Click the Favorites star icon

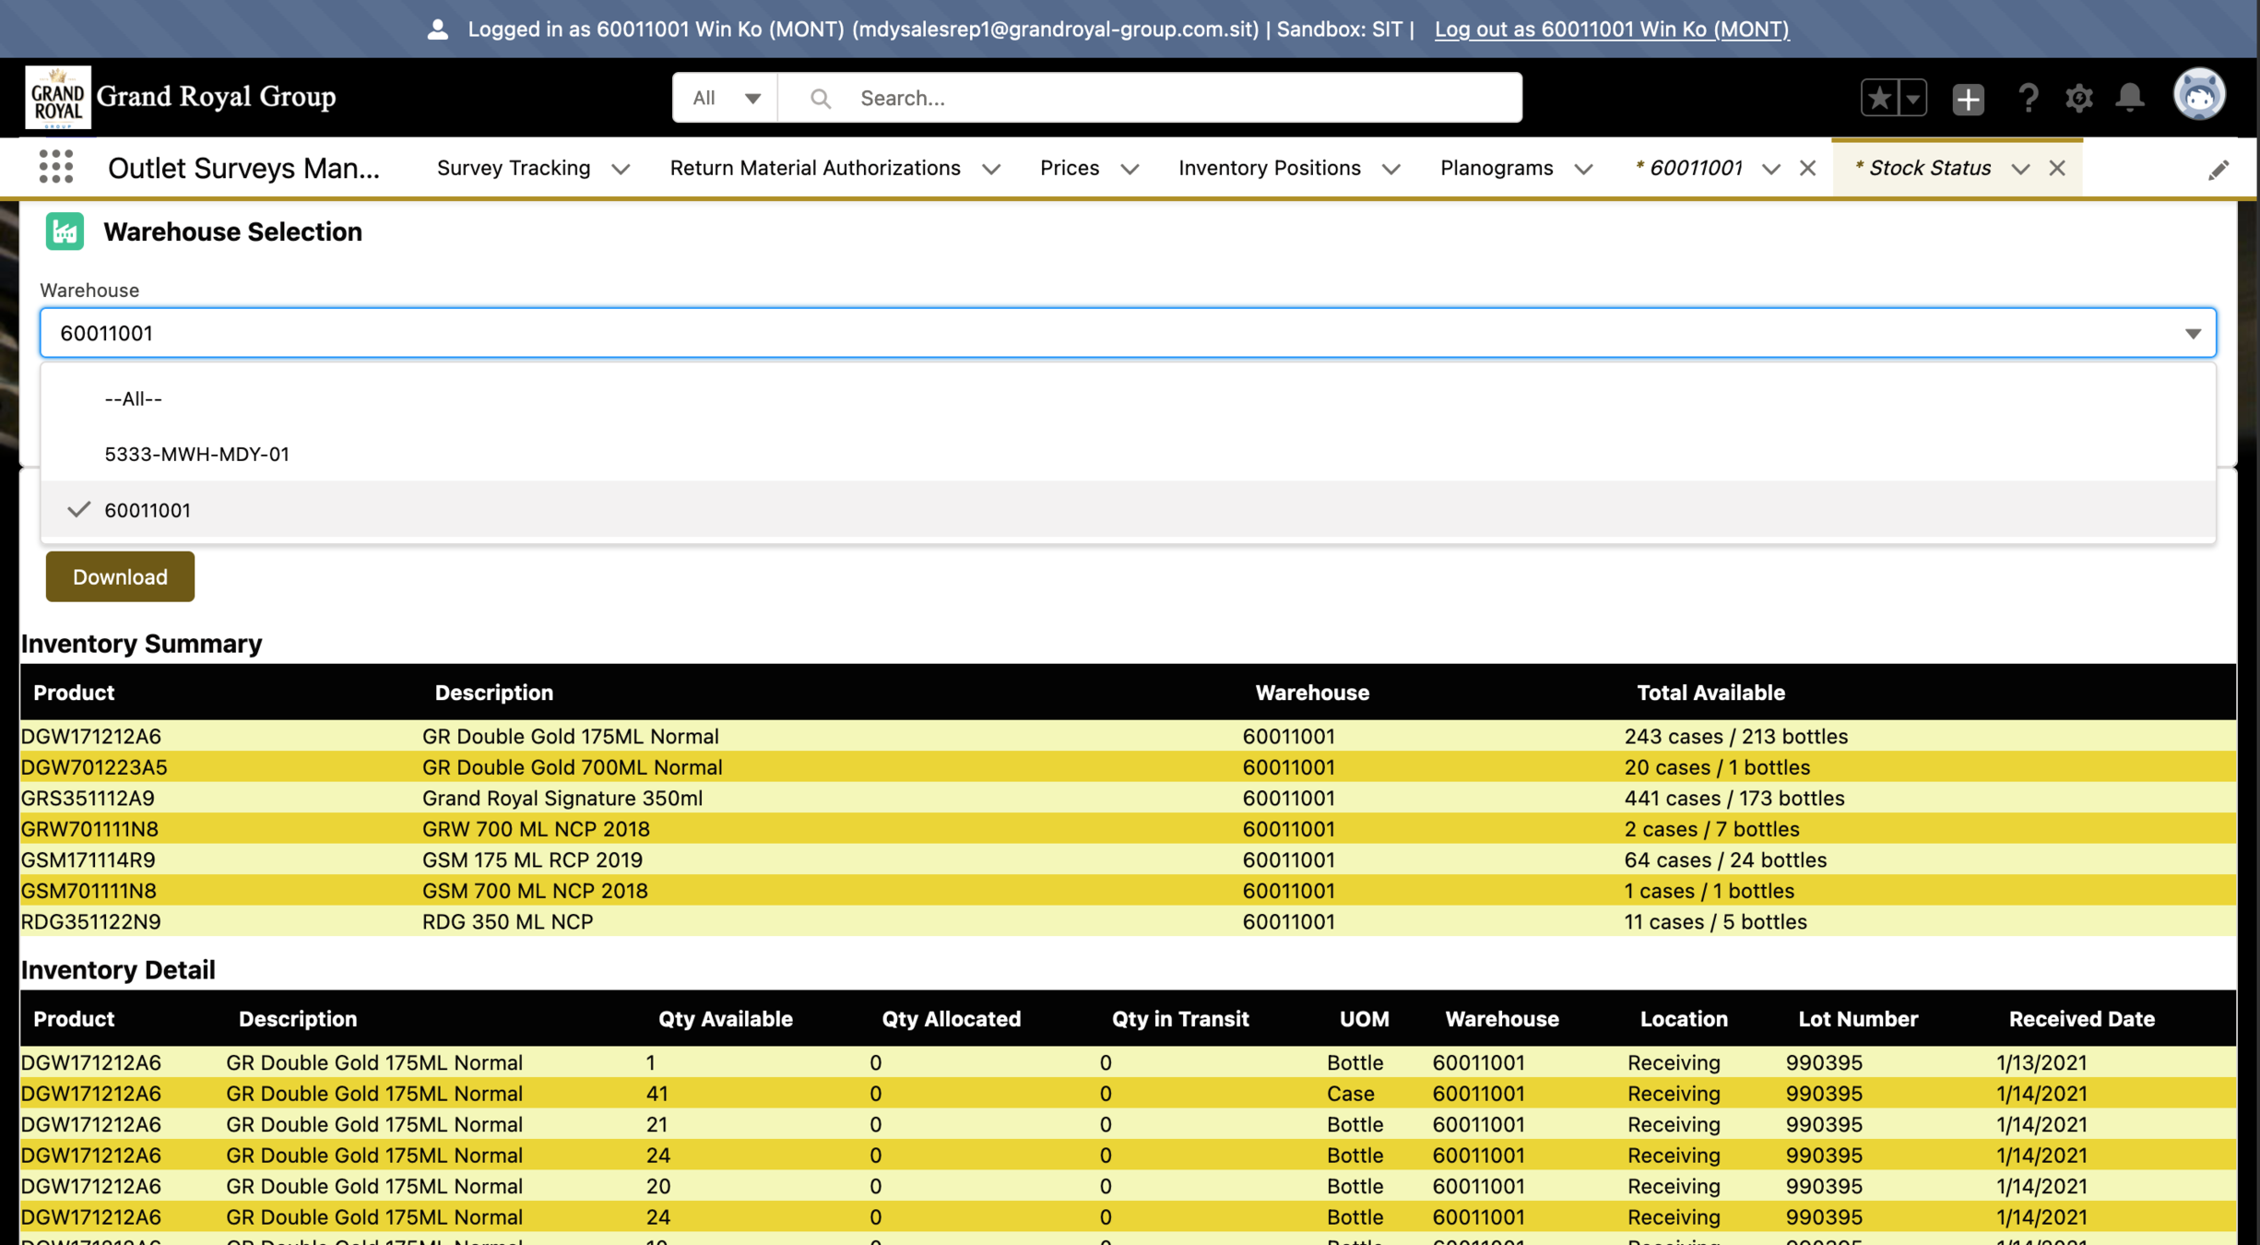[x=1879, y=98]
